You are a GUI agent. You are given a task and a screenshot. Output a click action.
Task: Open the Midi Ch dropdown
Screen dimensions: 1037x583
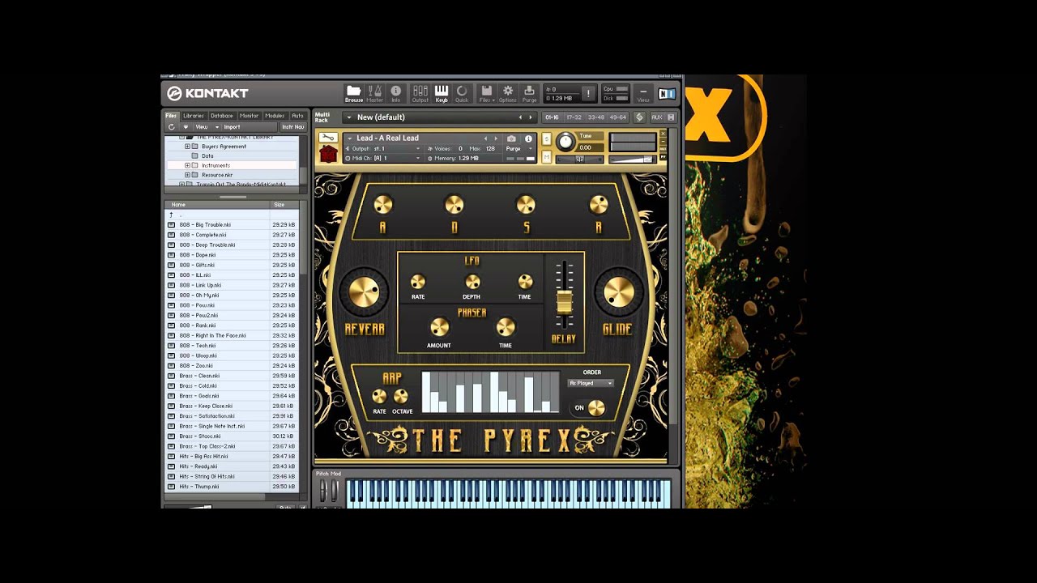(384, 159)
